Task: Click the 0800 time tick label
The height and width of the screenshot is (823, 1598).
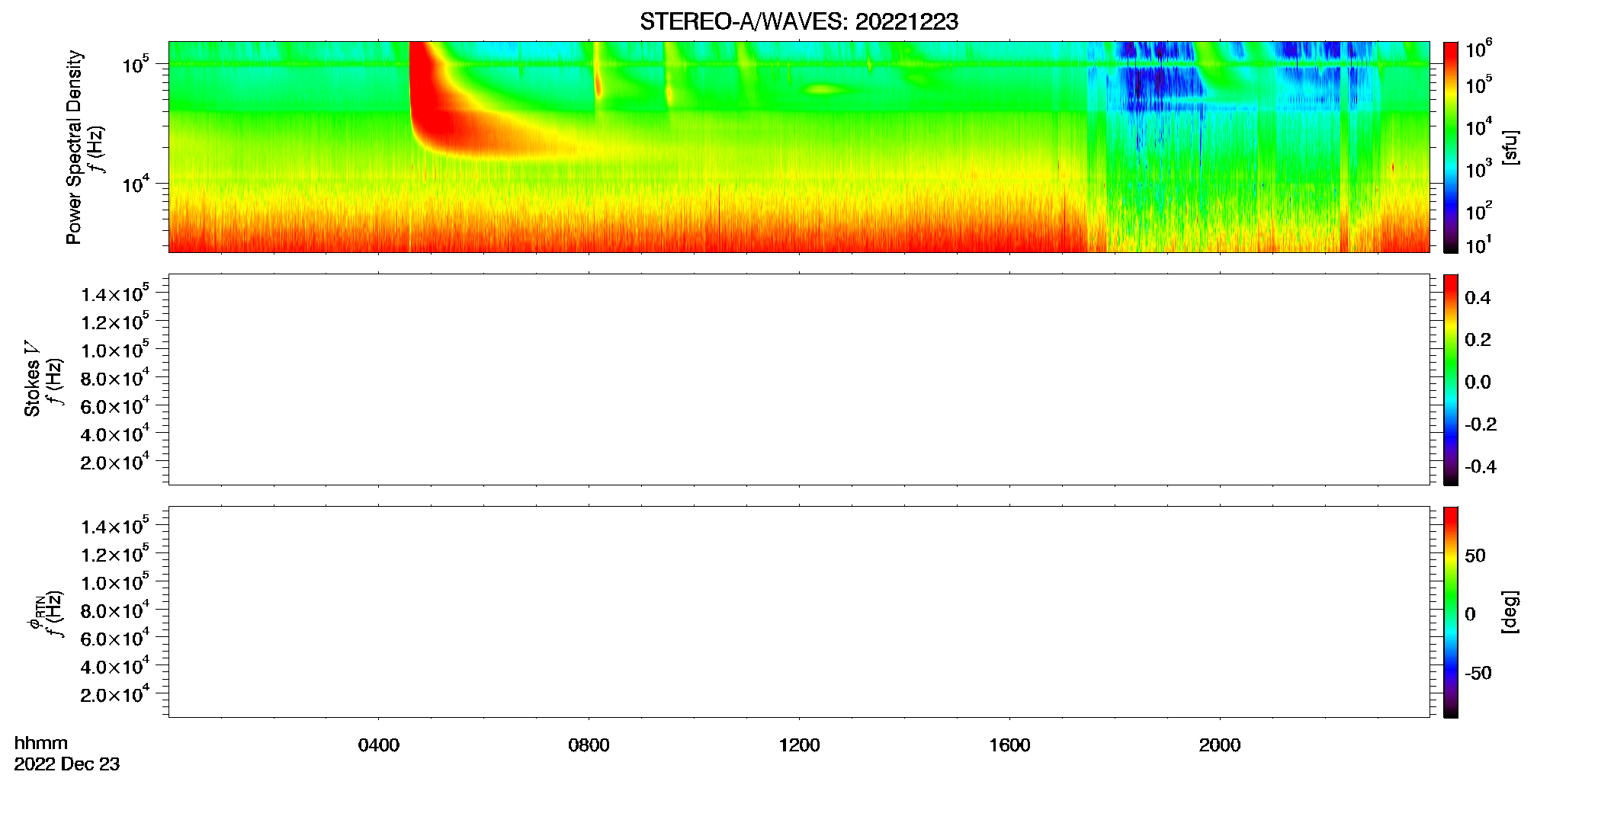Action: coord(589,745)
